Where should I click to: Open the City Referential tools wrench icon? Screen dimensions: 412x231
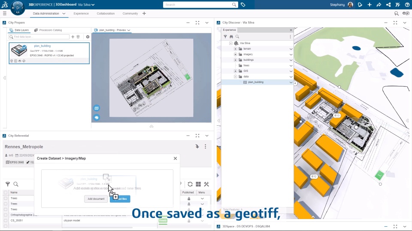206,184
